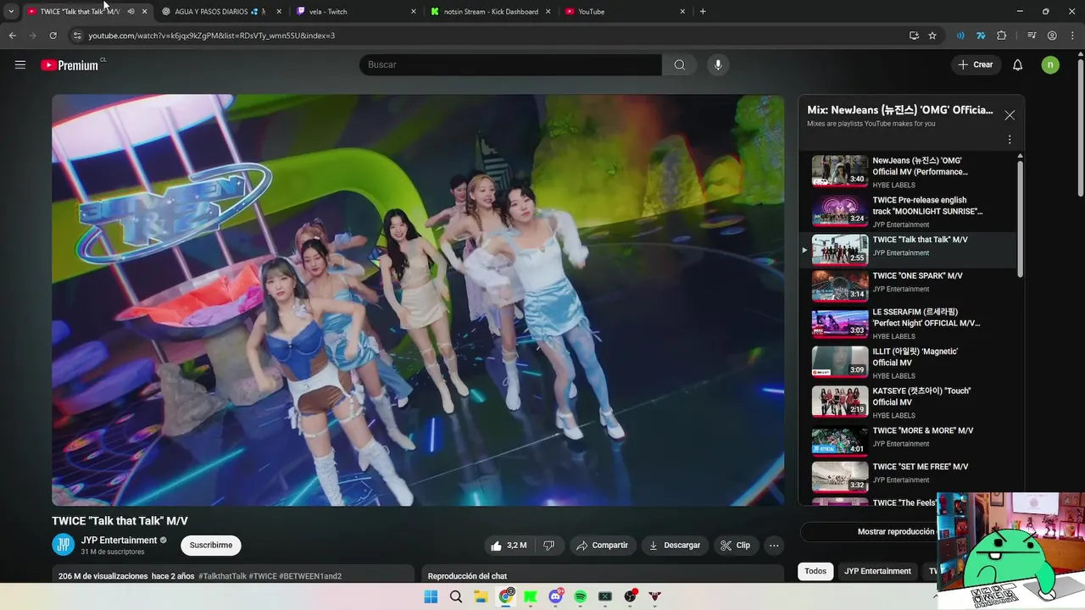Viewport: 1085px width, 610px height.
Task: Open Kick app in taskbar
Action: pyautogui.click(x=531, y=596)
